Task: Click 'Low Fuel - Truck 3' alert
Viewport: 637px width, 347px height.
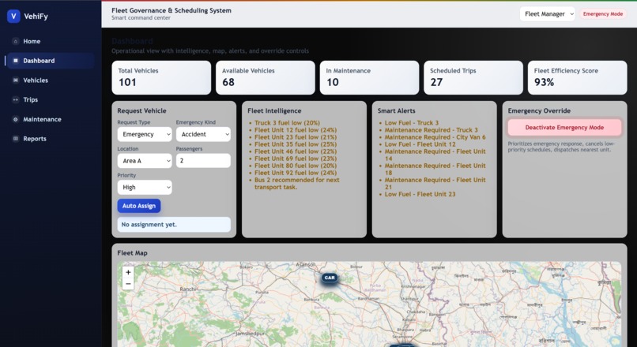Action: point(412,123)
